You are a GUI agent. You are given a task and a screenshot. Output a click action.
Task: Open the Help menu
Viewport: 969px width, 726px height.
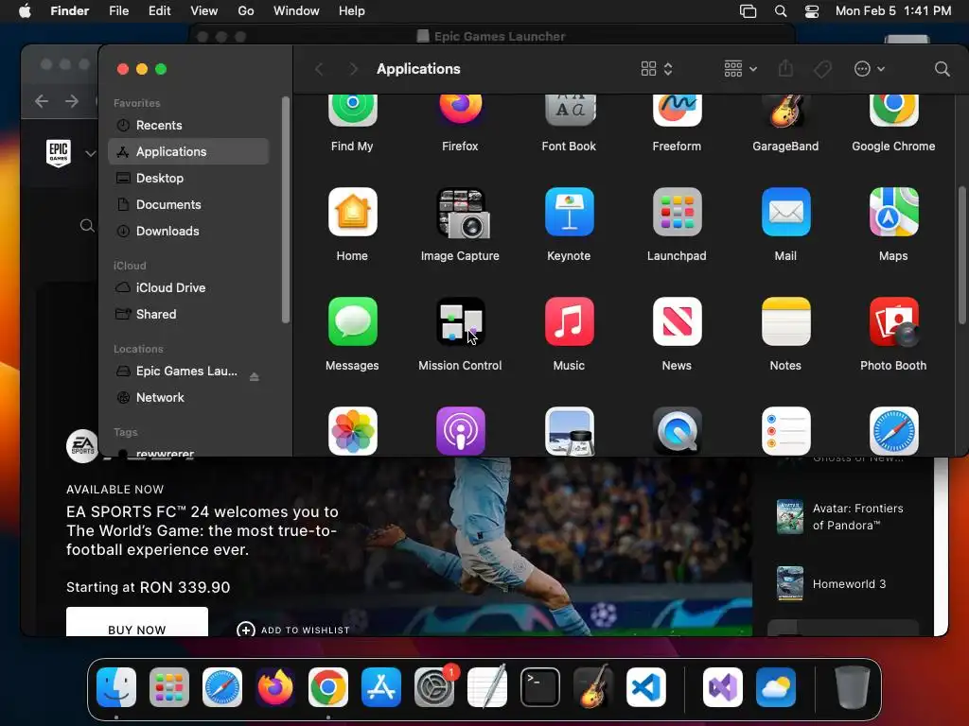point(352,11)
